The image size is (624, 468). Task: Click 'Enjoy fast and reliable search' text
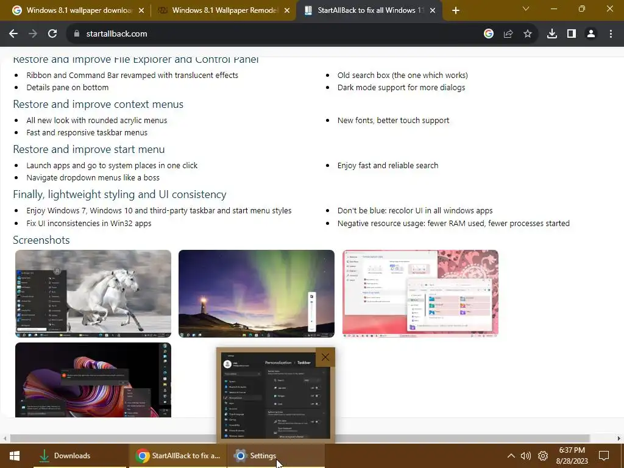[x=388, y=166]
